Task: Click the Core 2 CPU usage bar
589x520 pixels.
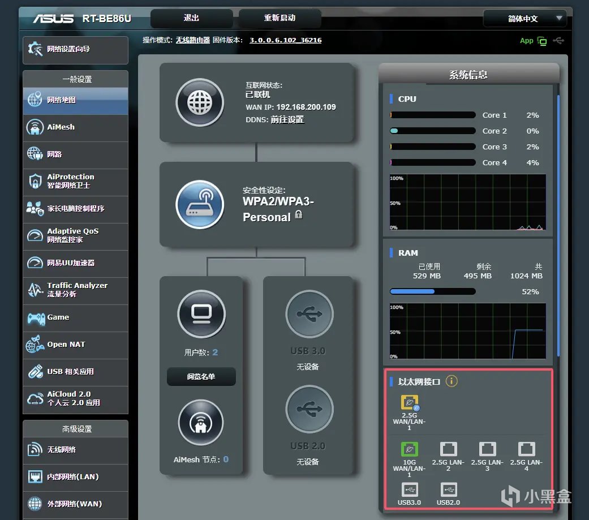Action: (433, 131)
